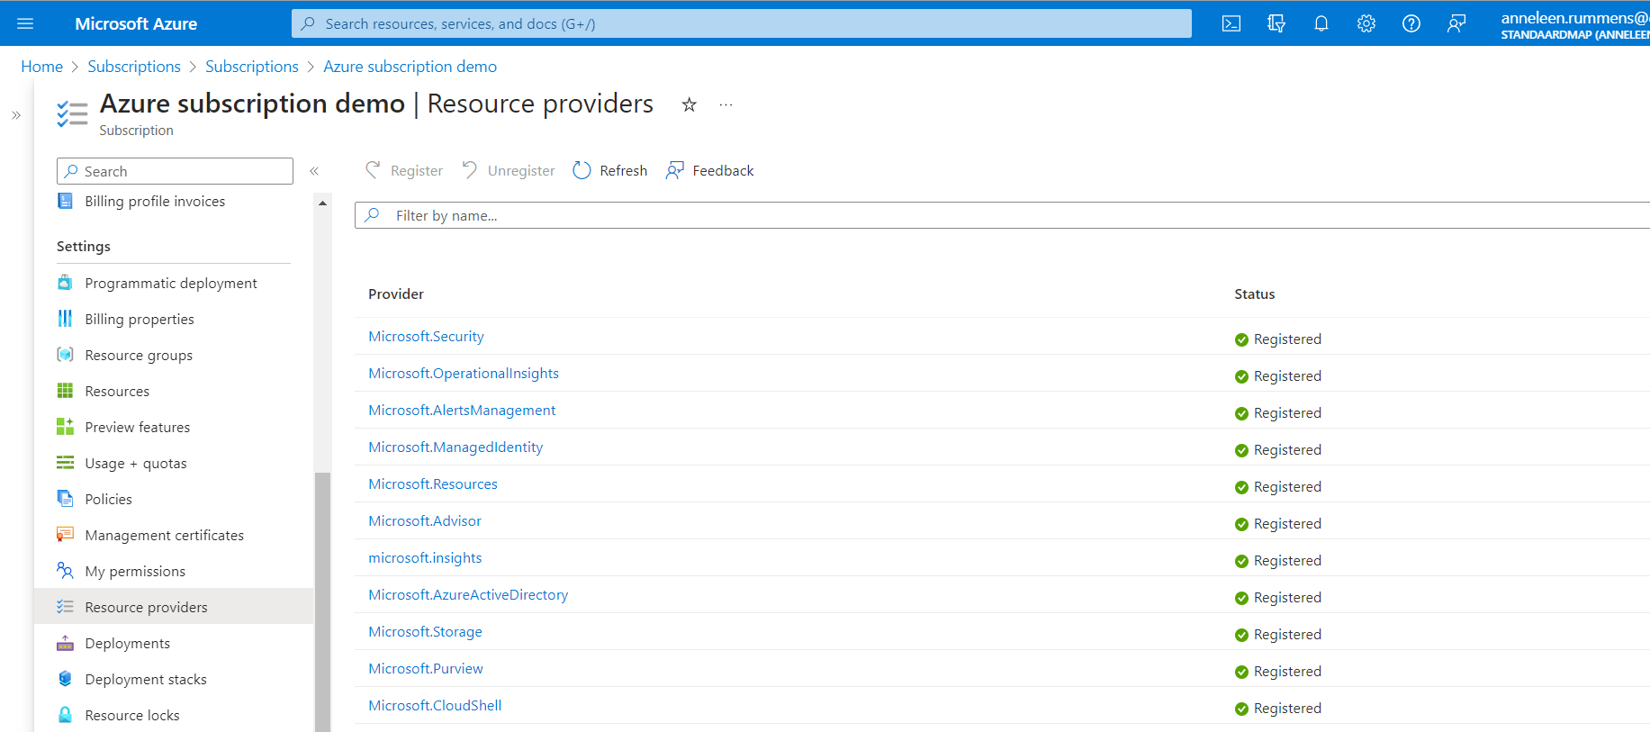
Task: Open Resource locks
Action: tap(132, 715)
